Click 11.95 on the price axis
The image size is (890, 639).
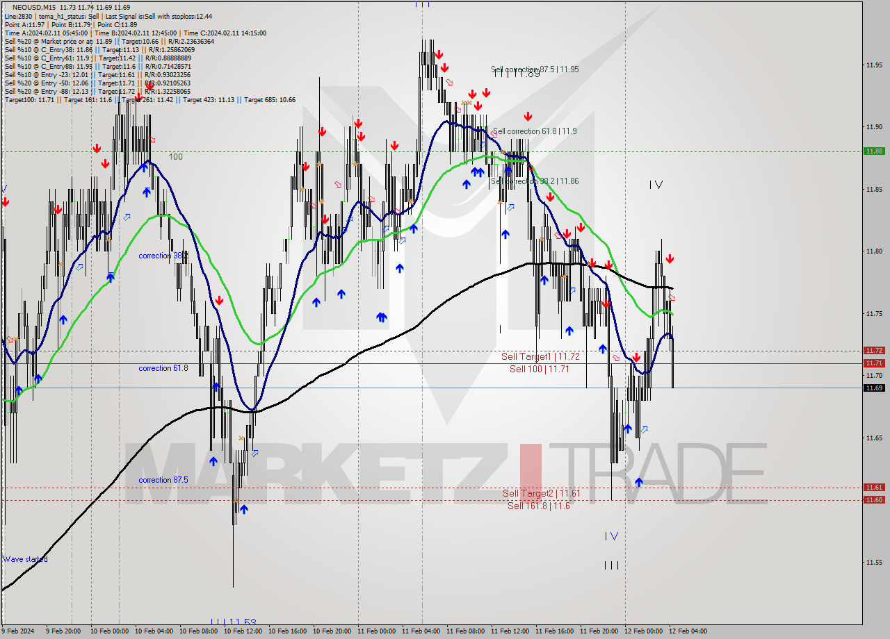coord(874,65)
